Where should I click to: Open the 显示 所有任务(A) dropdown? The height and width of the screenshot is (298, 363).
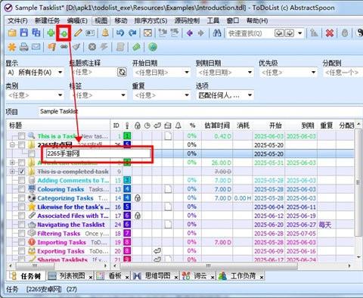60,73
